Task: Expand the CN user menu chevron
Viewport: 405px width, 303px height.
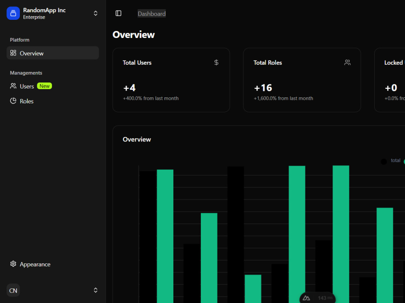Action: 96,290
